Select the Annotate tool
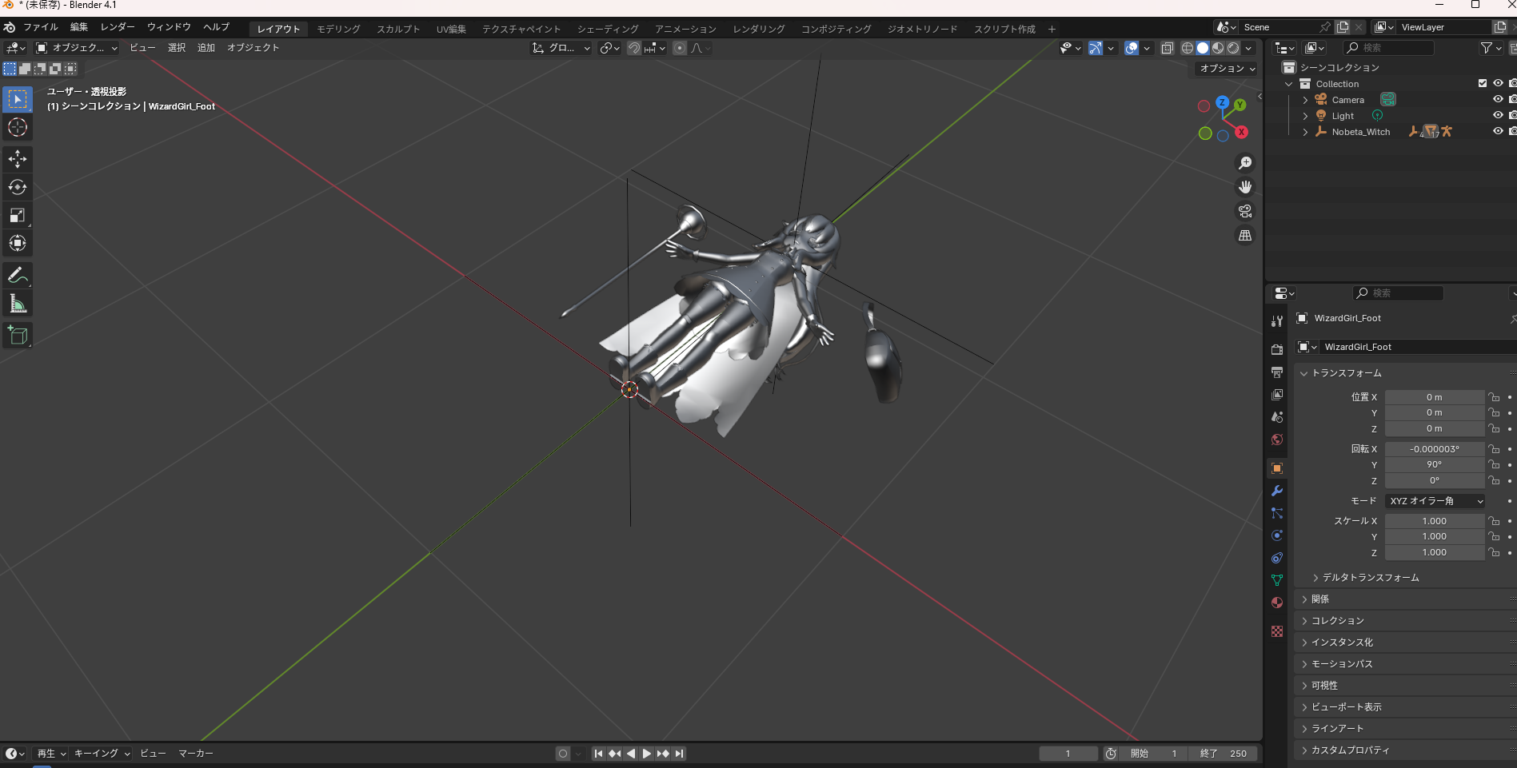This screenshot has height=768, width=1517. tap(18, 275)
